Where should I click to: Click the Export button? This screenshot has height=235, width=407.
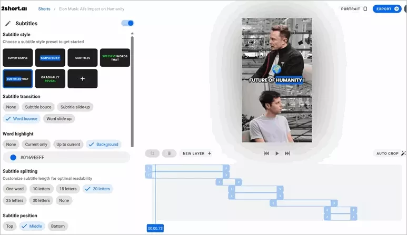387,9
